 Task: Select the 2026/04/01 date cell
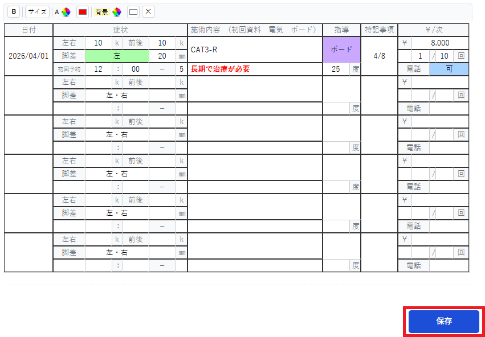[x=28, y=56]
